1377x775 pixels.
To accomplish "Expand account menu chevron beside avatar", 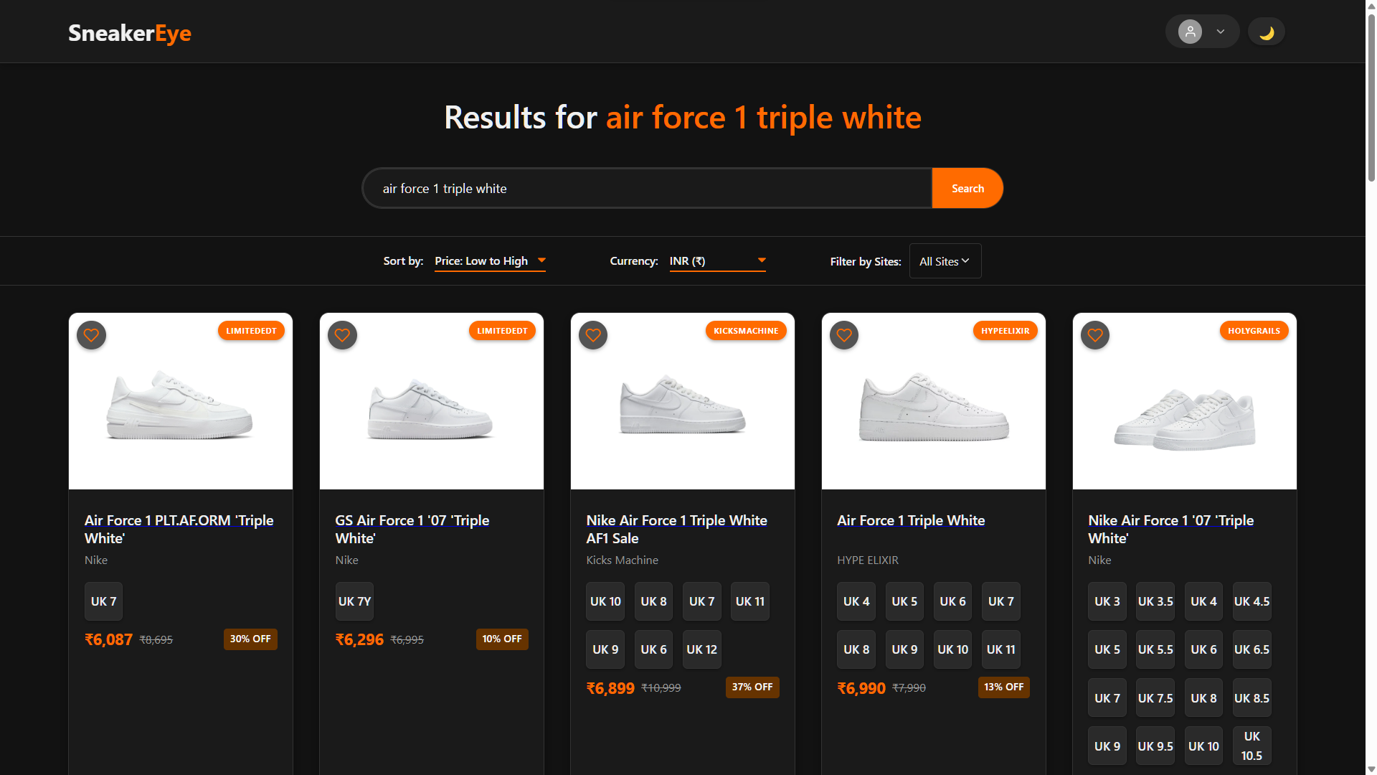I will click(1220, 32).
